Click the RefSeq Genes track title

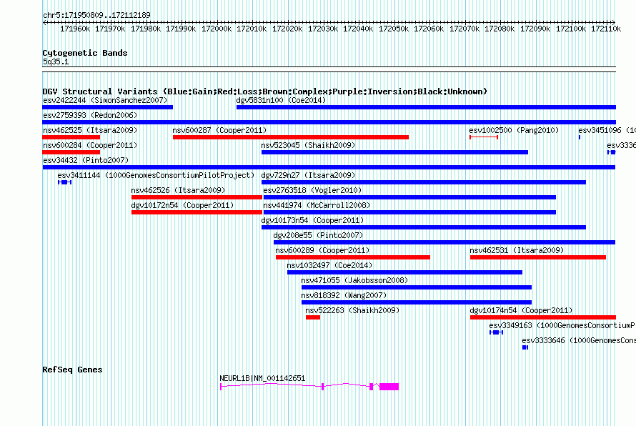coord(72,370)
